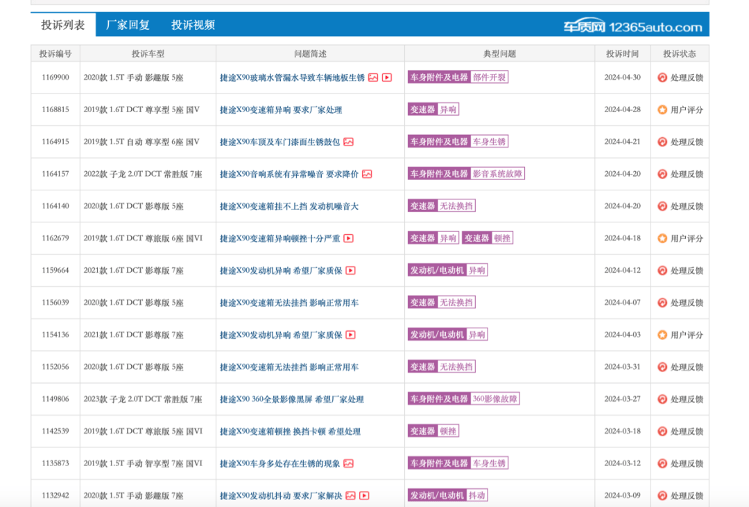
Task: Open image icon for 车身多处存在生锈的现象
Action: coord(349,463)
